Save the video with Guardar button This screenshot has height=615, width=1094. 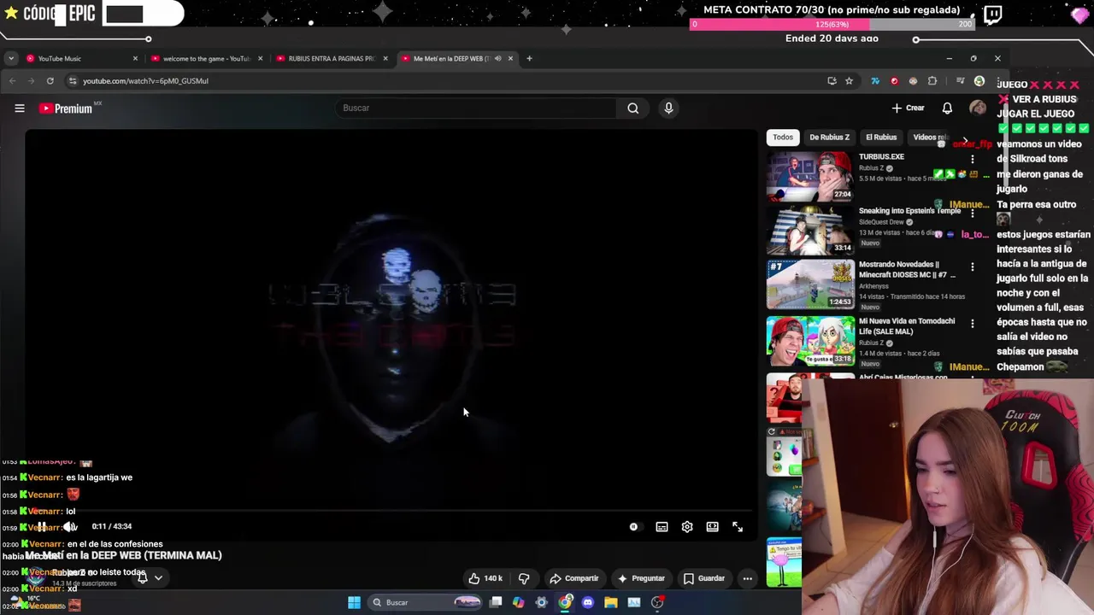(704, 578)
